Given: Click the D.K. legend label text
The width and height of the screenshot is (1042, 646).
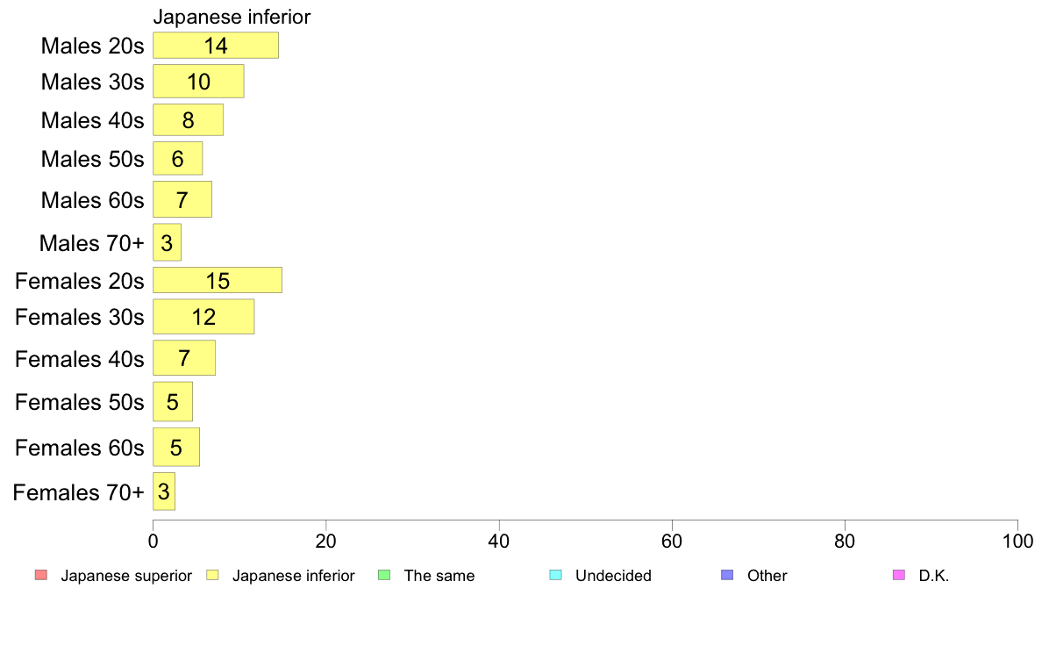Looking at the screenshot, I should click(x=934, y=576).
